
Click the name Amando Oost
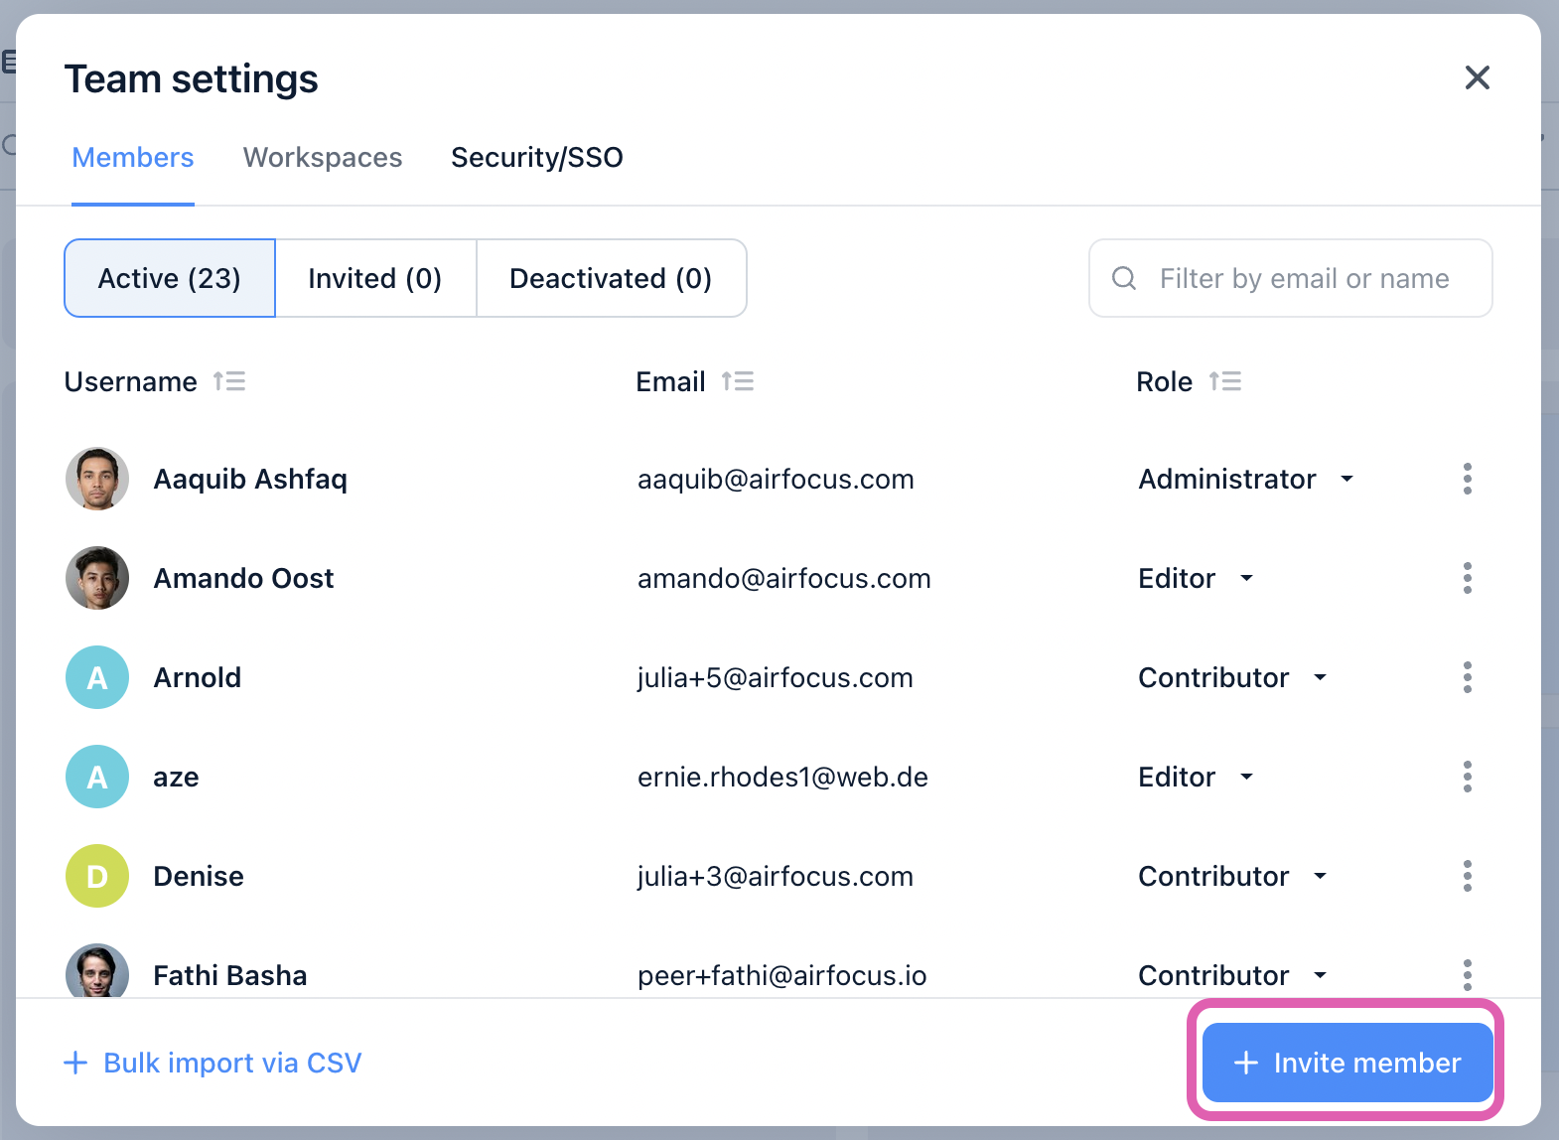(x=243, y=578)
